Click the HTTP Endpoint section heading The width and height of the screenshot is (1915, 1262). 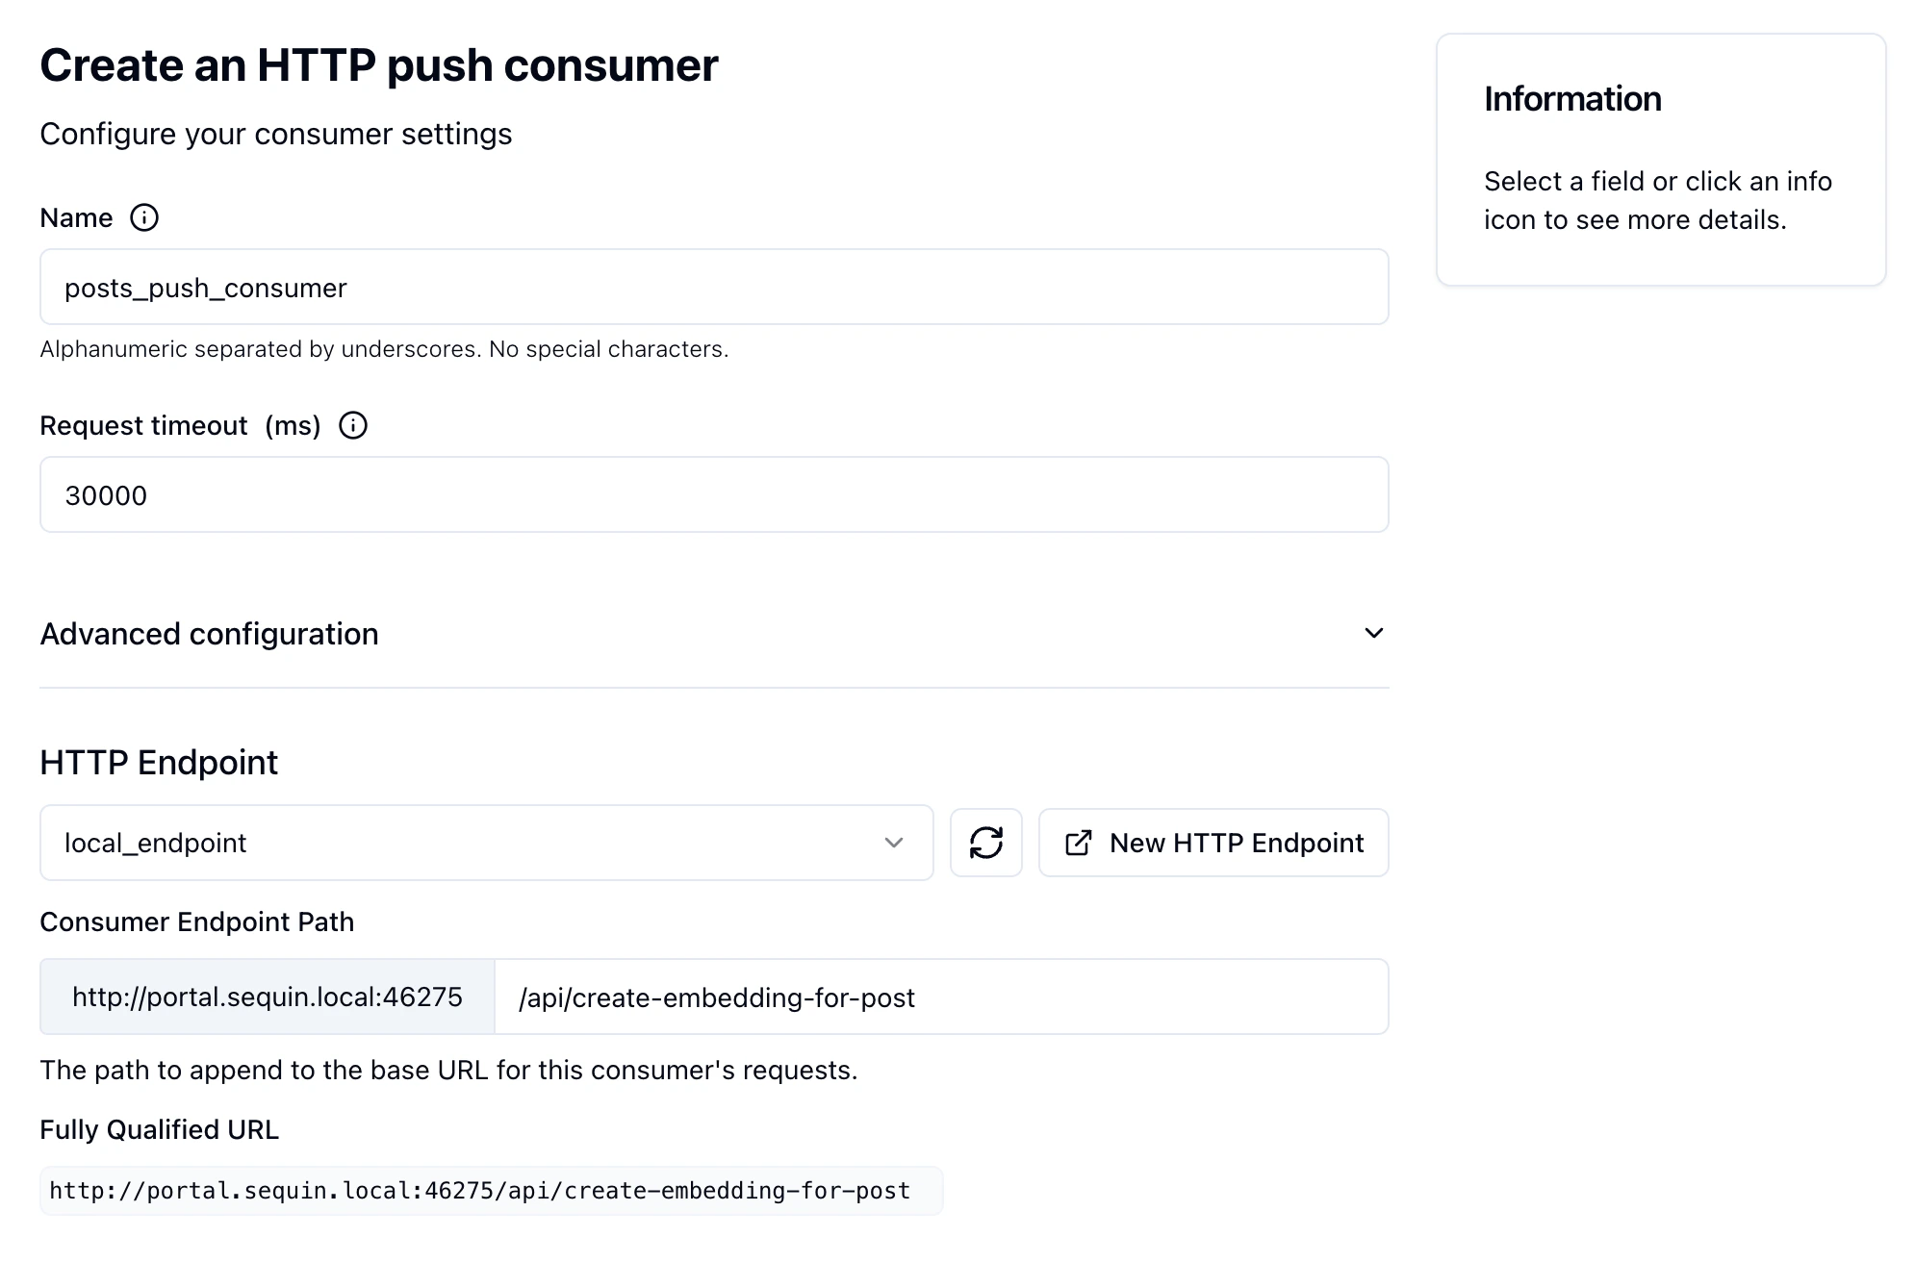[158, 762]
